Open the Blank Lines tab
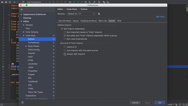This screenshot has width=188, height=106. (103, 21)
